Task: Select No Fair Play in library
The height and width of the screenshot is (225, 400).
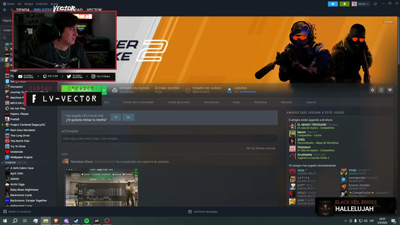Action: pos(18,108)
